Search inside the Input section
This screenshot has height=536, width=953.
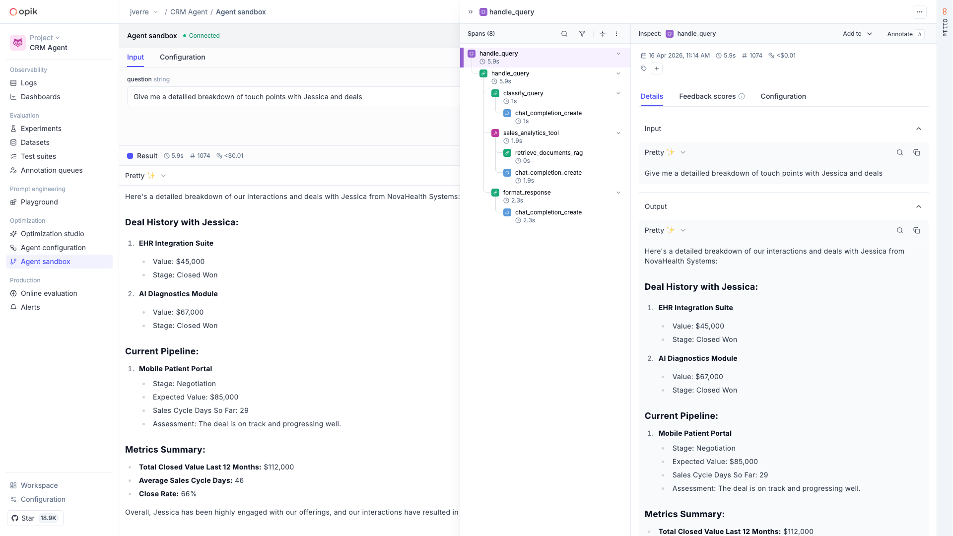pos(900,152)
